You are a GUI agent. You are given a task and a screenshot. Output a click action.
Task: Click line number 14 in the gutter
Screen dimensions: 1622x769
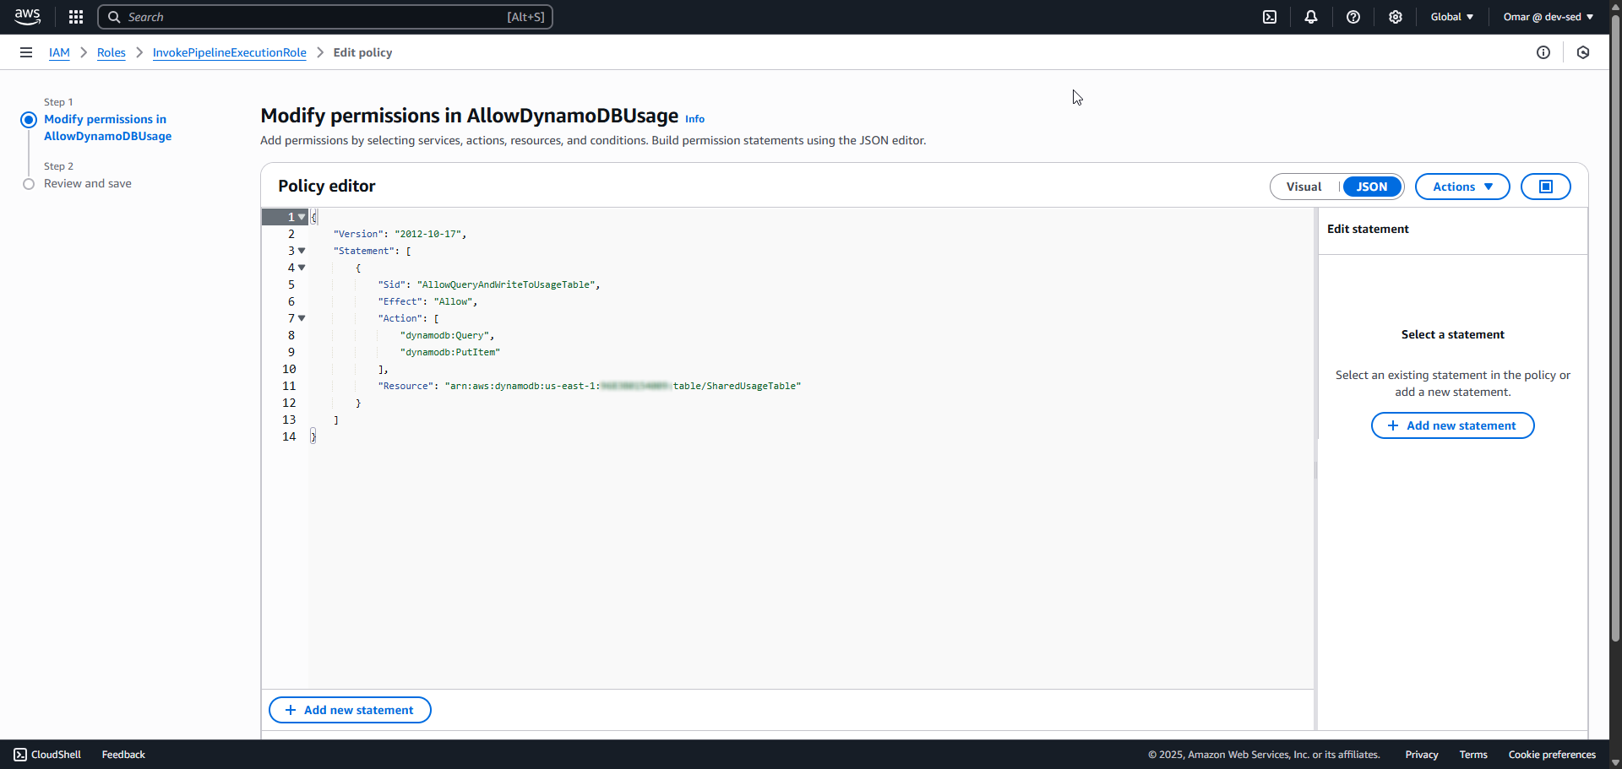click(x=289, y=436)
